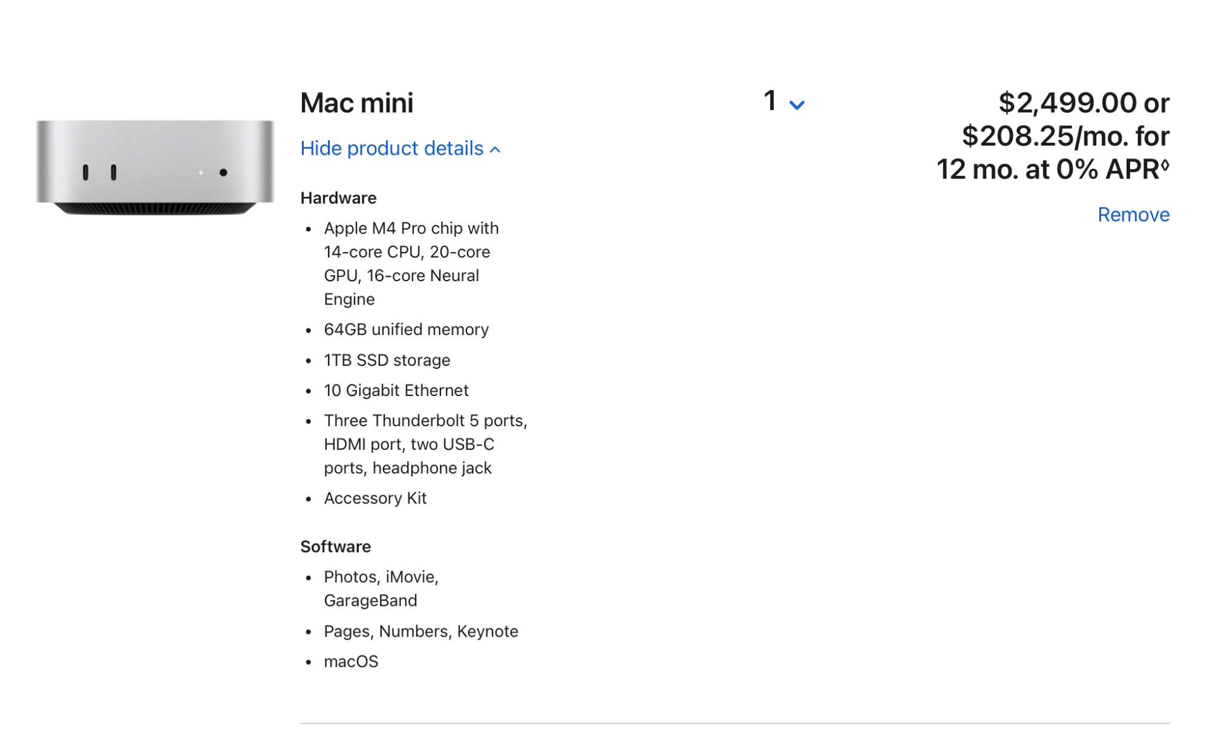Click the Mac mini product title
Image resolution: width=1210 pixels, height=734 pixels.
pyautogui.click(x=356, y=103)
